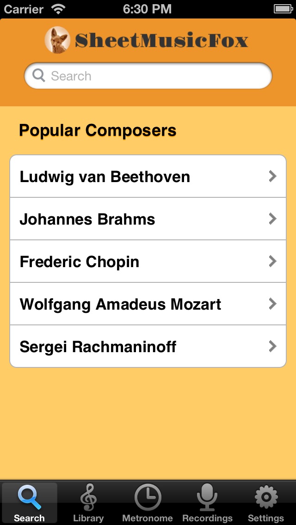This screenshot has width=296, height=525.
Task: Tap the magnifying glass in the search field
Action: click(x=39, y=75)
